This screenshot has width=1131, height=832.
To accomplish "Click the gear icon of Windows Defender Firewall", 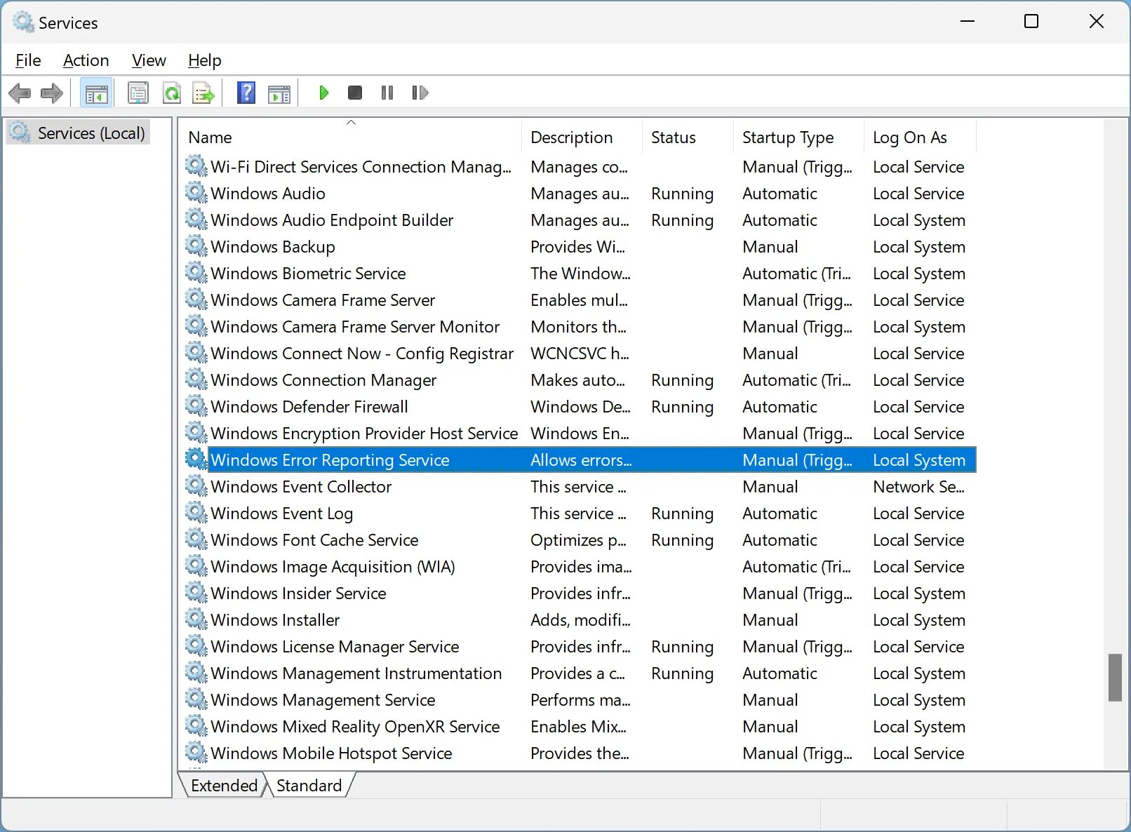I will click(196, 406).
